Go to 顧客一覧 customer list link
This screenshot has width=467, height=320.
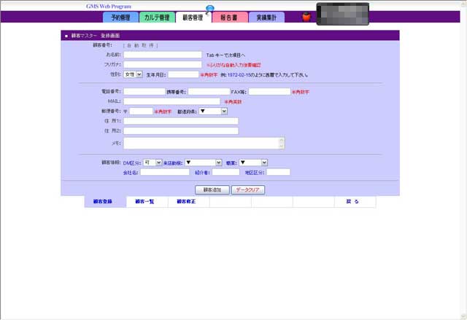tap(145, 202)
